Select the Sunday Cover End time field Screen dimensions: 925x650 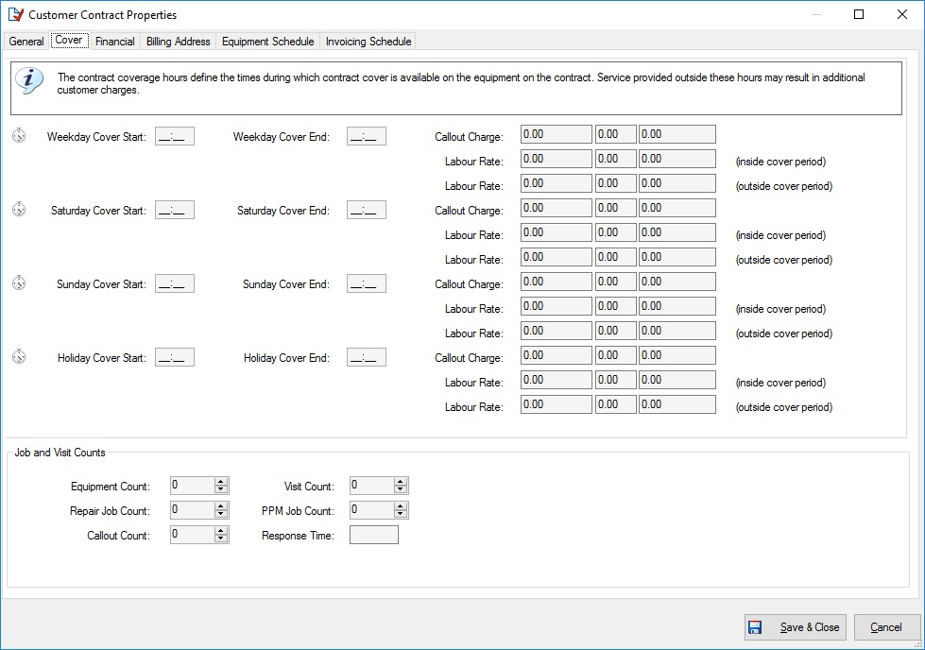pos(367,283)
